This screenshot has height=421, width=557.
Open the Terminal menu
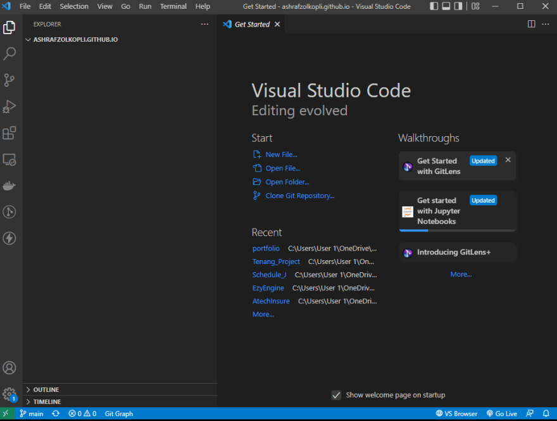point(173,6)
